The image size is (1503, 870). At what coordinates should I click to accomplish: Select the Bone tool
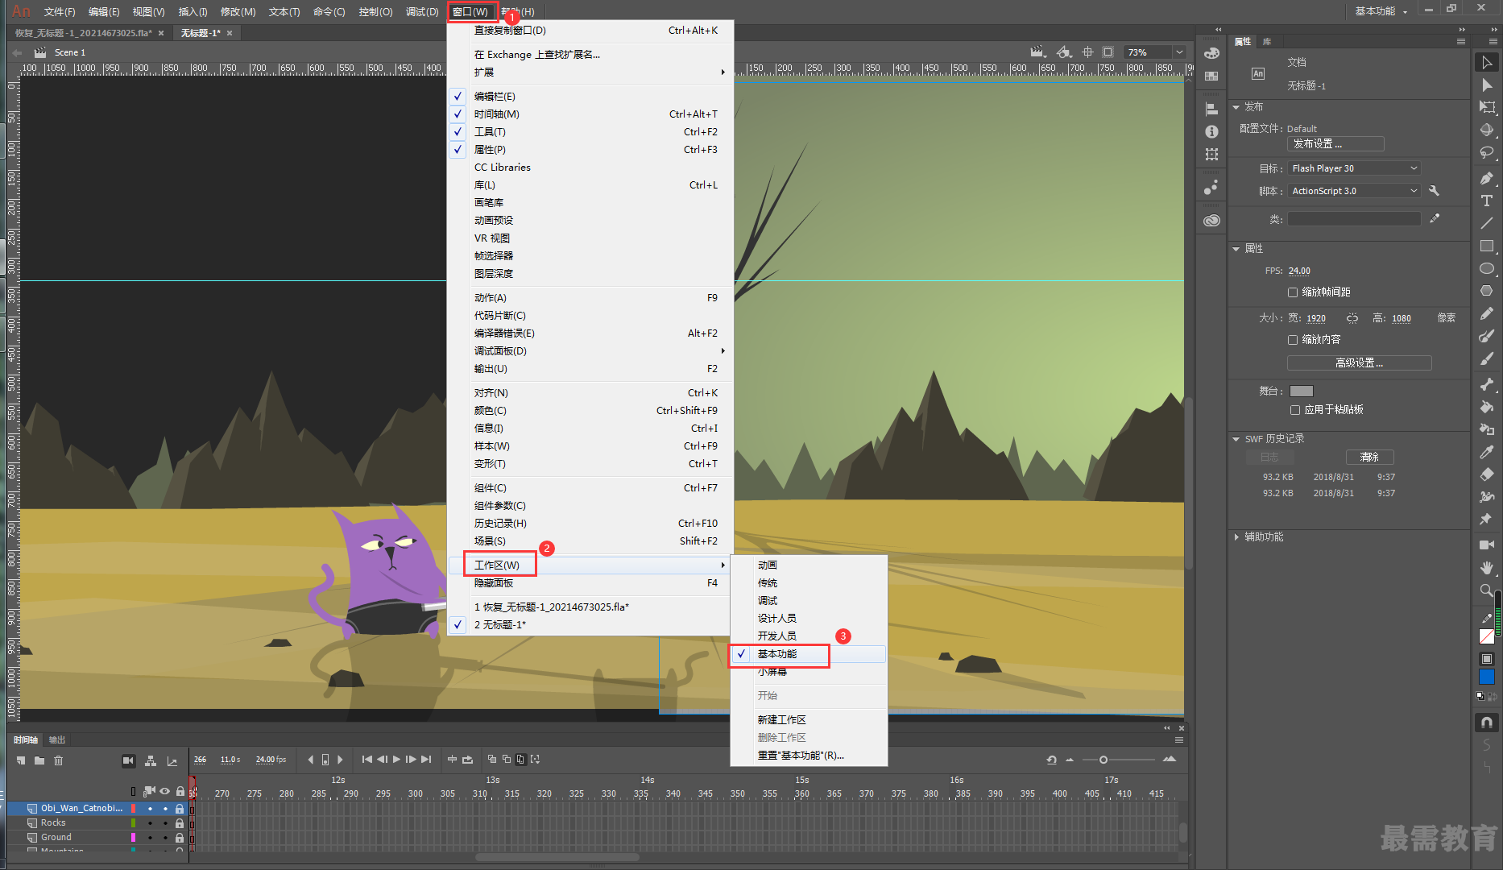pos(1487,384)
